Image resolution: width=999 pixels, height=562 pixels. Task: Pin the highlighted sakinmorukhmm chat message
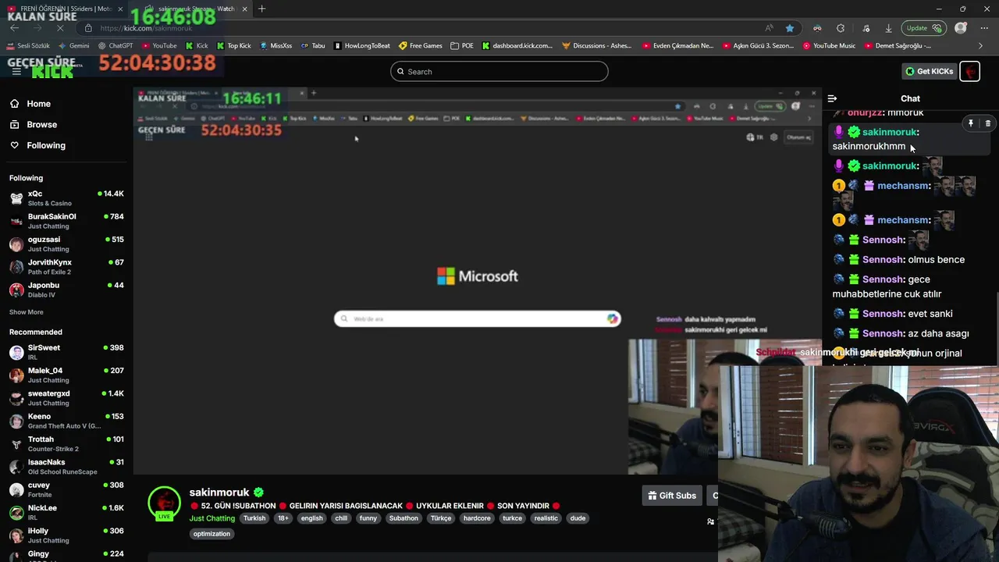(x=970, y=123)
